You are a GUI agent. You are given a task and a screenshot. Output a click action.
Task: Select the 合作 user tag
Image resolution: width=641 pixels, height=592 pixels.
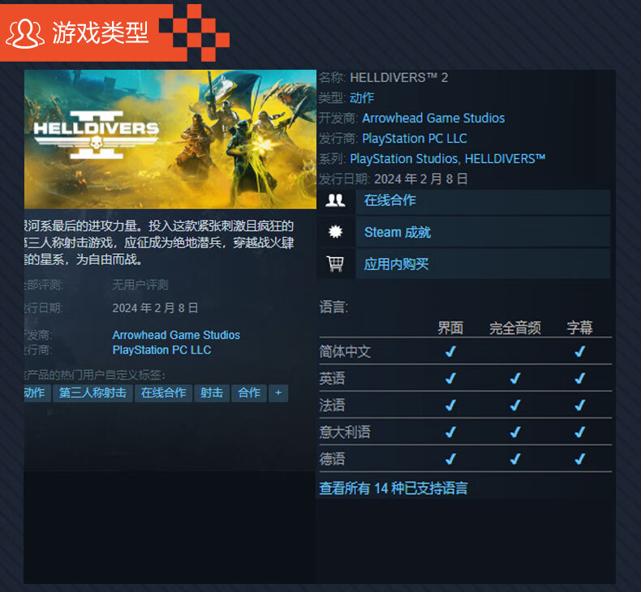(x=249, y=393)
